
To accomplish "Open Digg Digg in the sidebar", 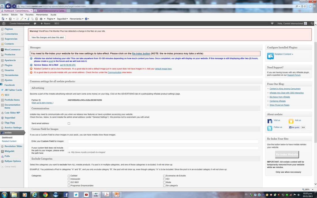I will pos(10,123).
